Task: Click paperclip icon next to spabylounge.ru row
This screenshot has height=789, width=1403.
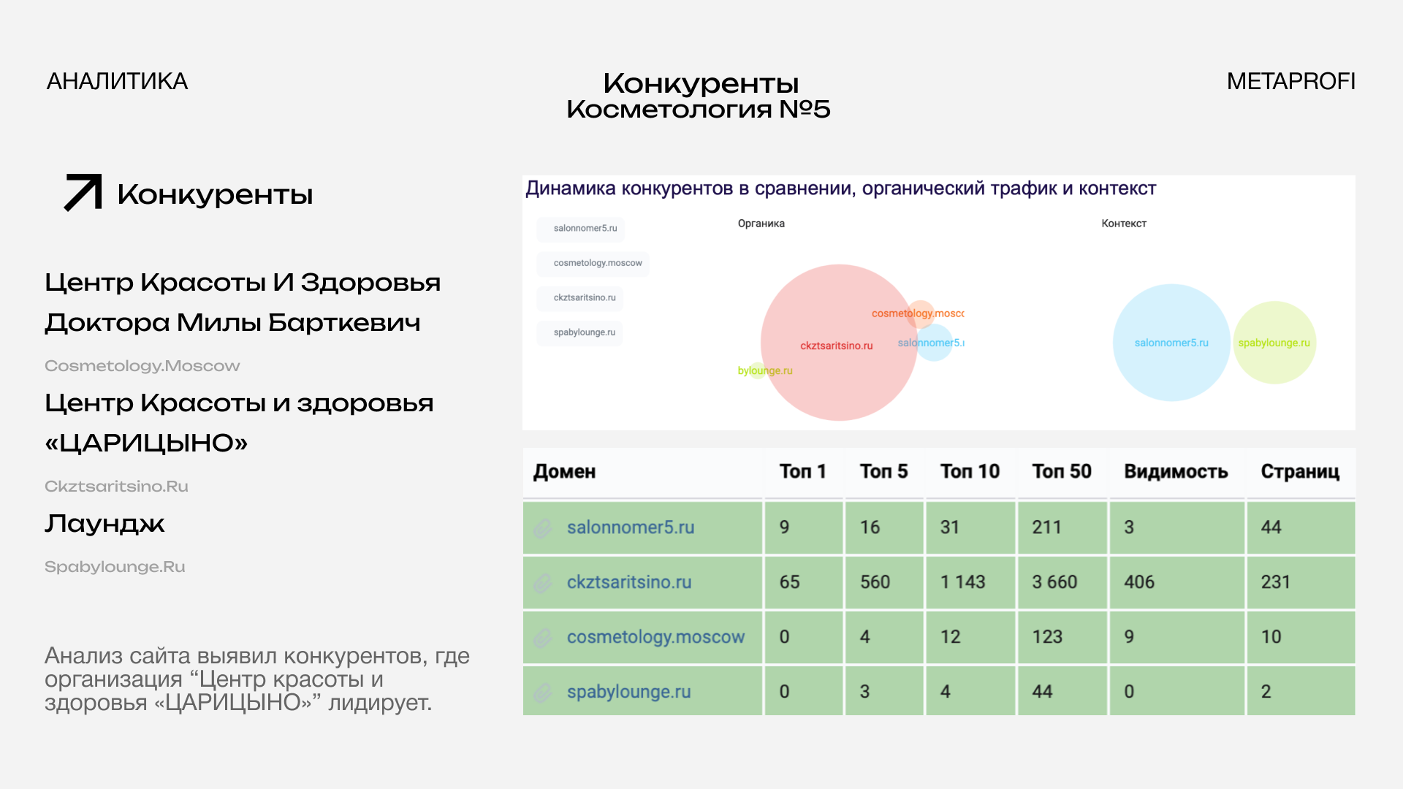Action: [x=542, y=692]
